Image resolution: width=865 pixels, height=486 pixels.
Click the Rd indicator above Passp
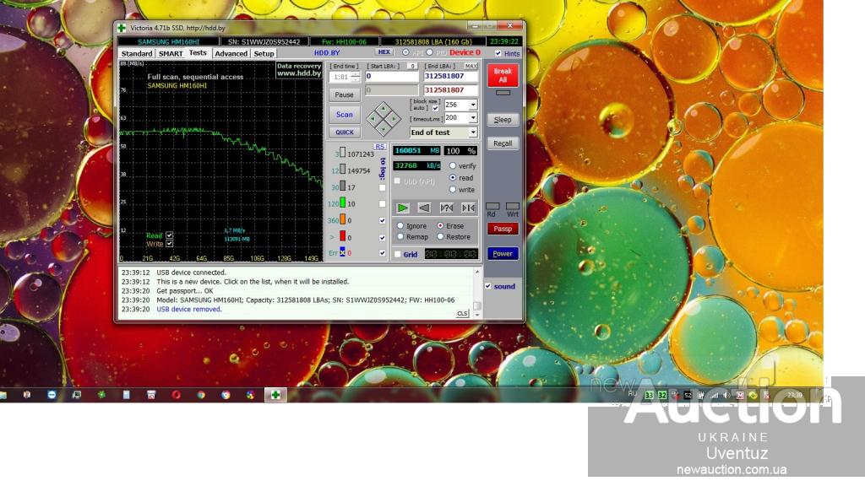point(492,206)
